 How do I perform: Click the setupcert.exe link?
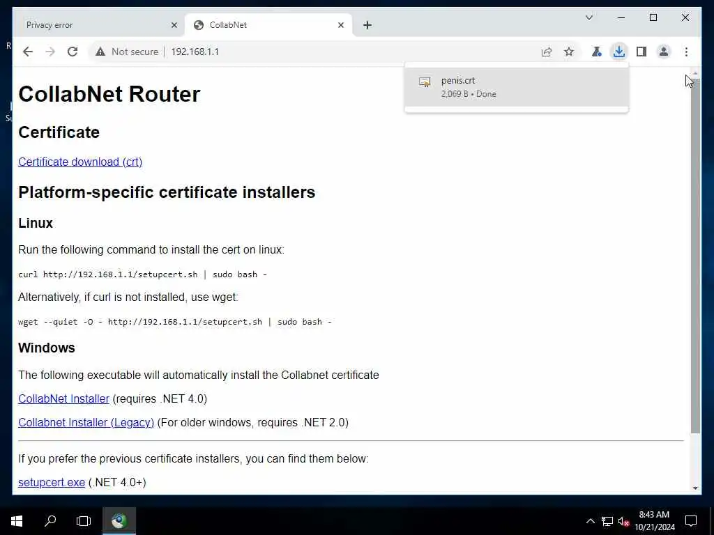(x=52, y=482)
